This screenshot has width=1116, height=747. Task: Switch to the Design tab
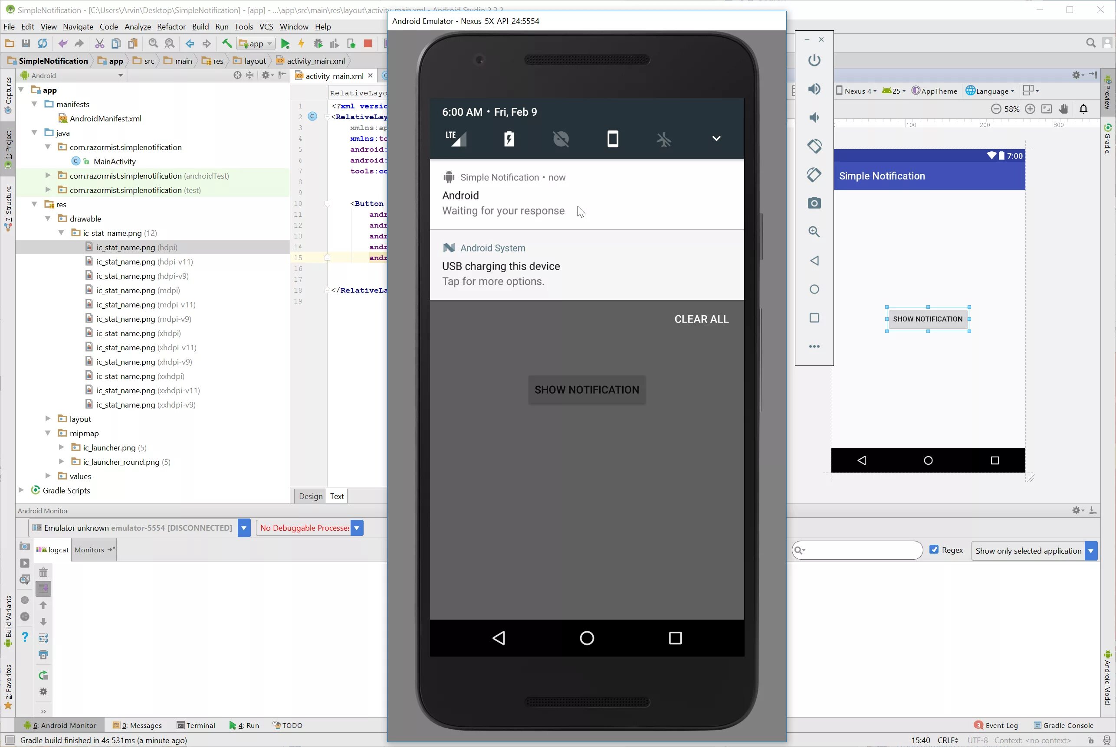pos(310,496)
